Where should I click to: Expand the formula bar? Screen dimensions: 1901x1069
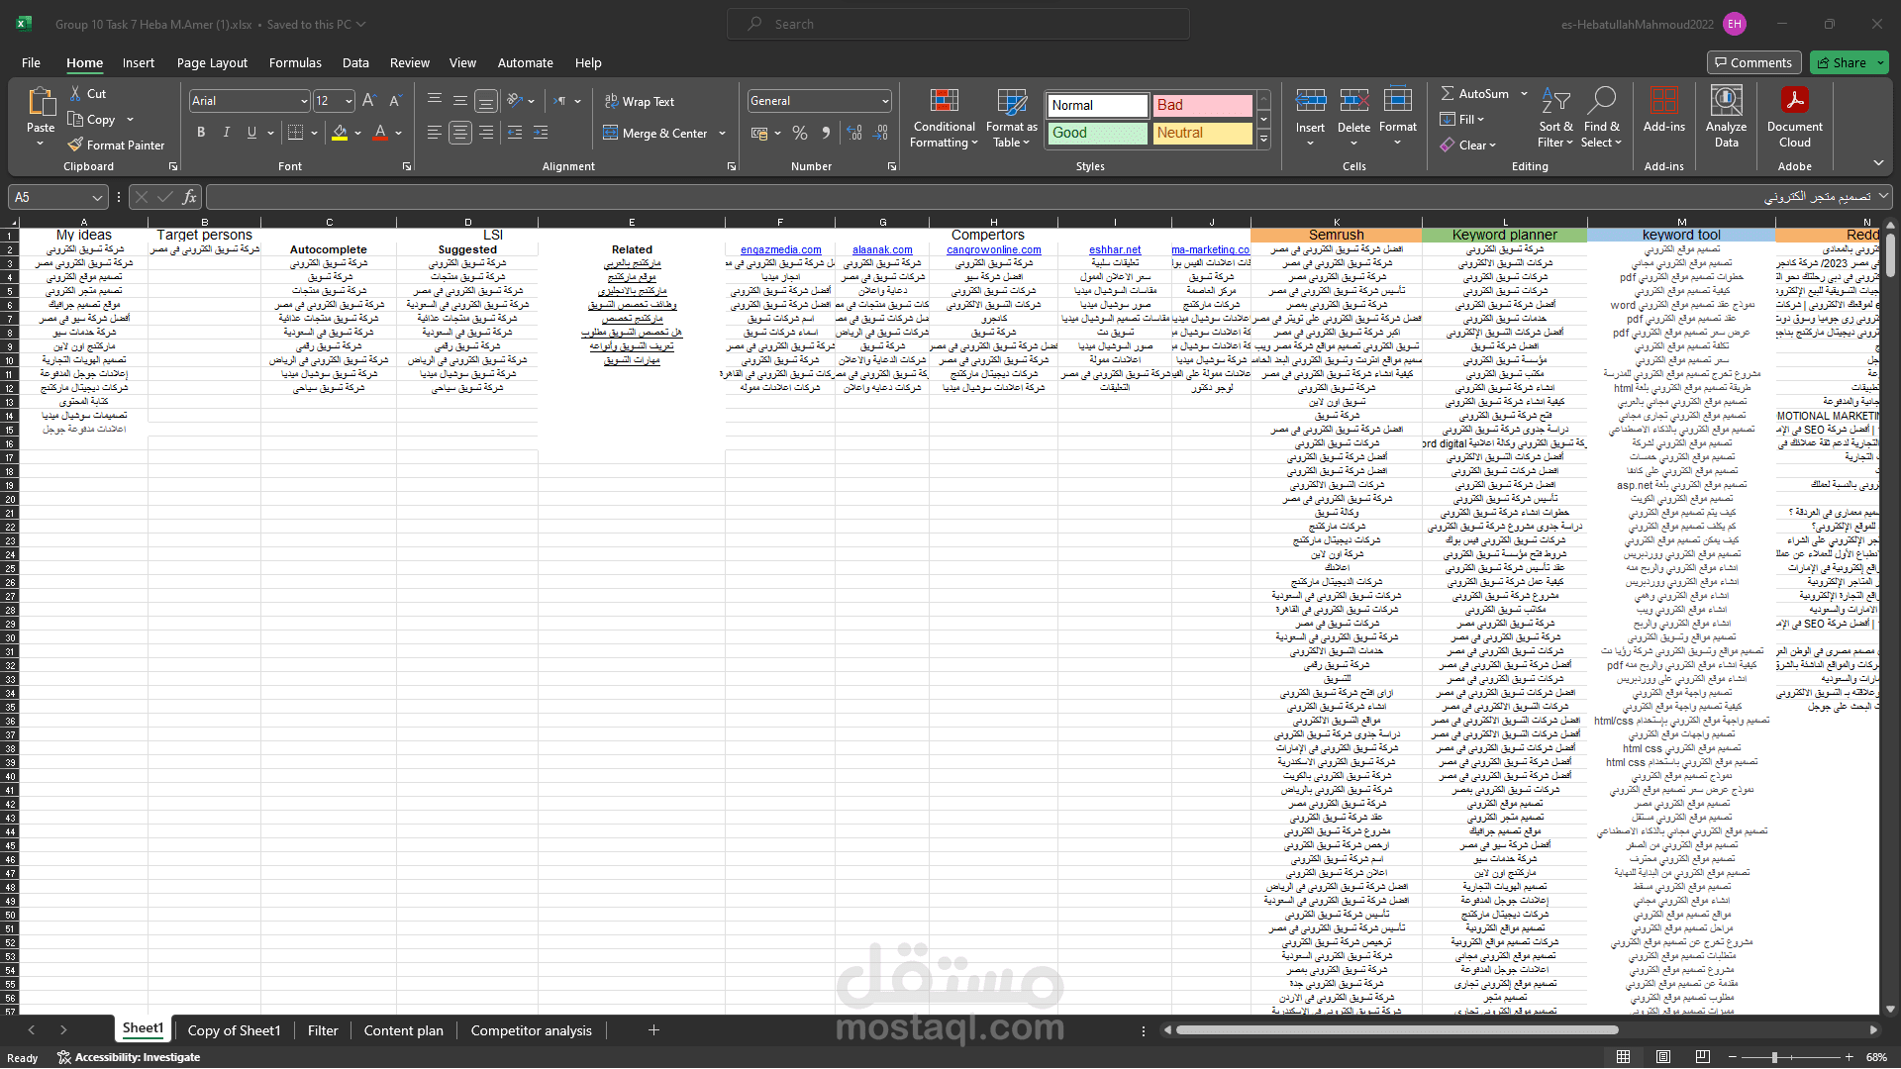point(1883,197)
